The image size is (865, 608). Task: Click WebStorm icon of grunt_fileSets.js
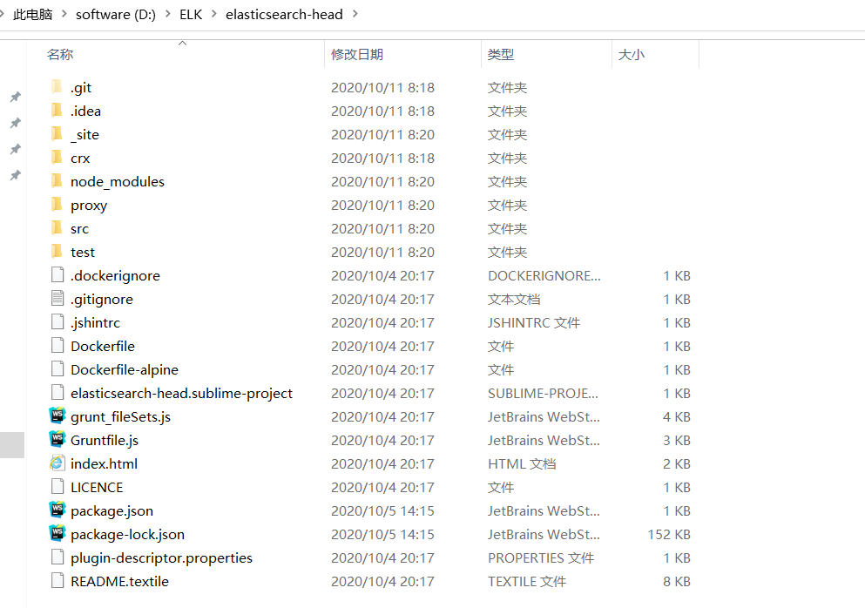pyautogui.click(x=57, y=416)
